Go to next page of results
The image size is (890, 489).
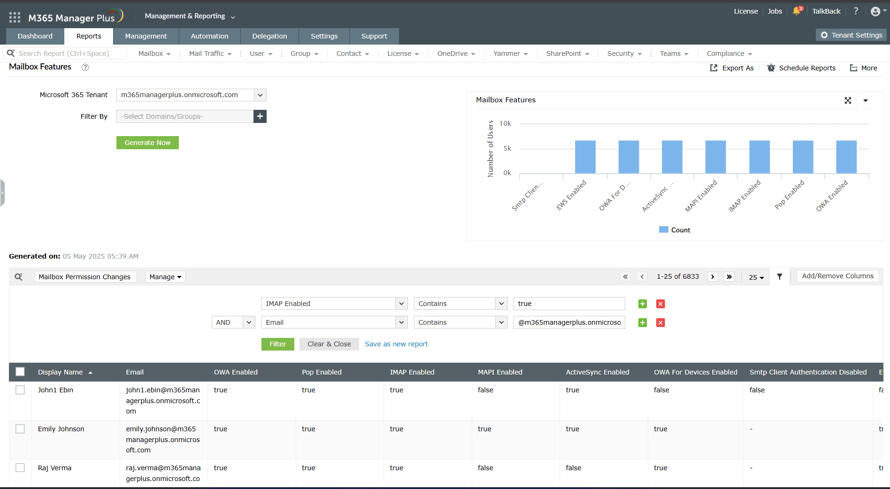(x=713, y=277)
